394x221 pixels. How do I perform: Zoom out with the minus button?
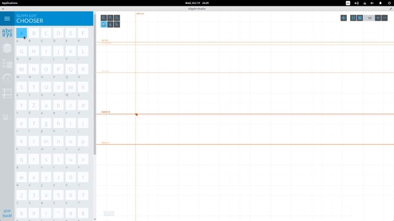coord(385,18)
